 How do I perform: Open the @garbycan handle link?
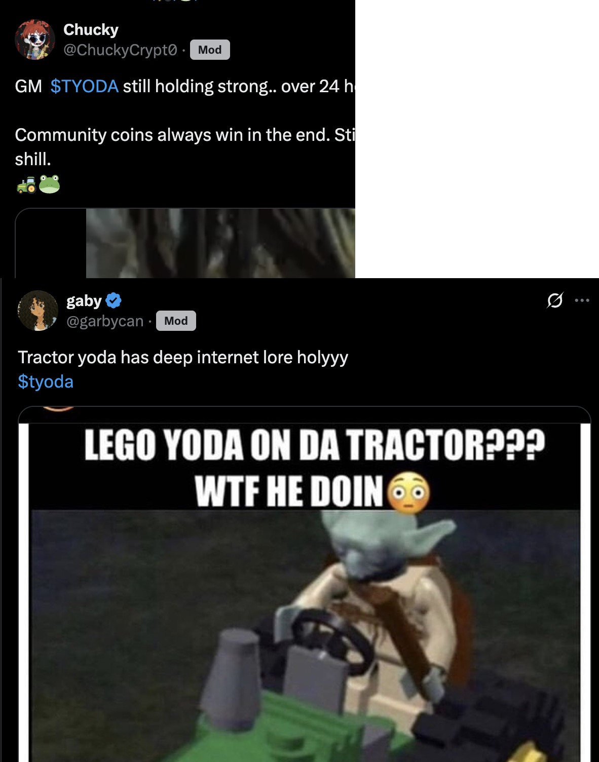(105, 321)
